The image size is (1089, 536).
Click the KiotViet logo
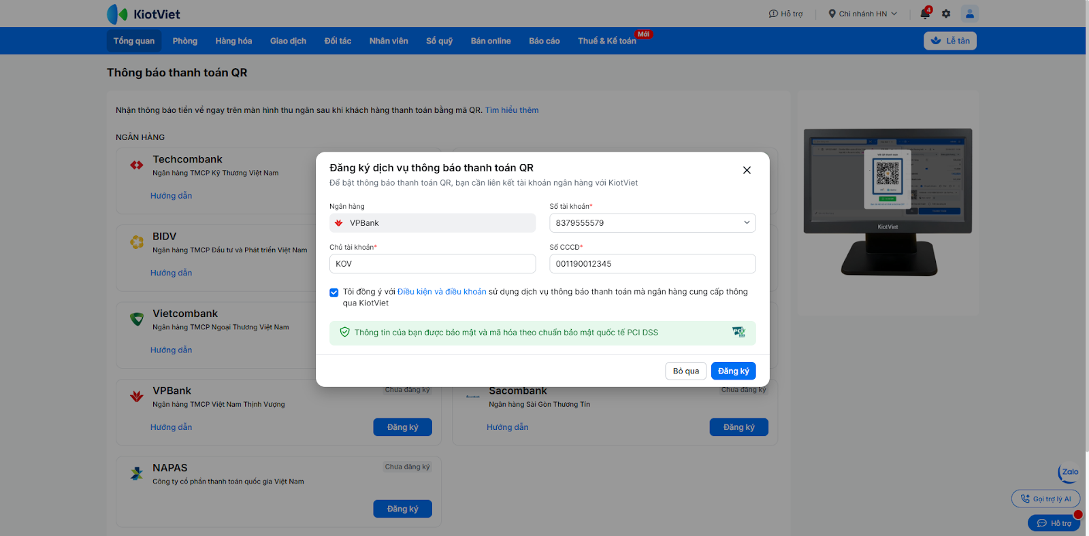pos(144,14)
